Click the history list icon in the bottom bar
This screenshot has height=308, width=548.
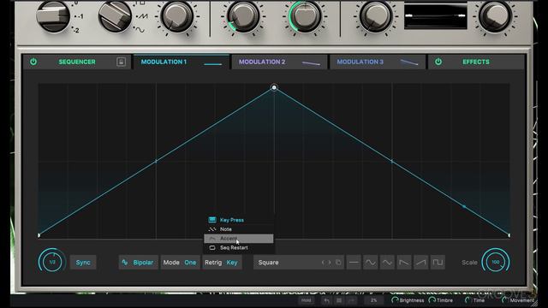[x=339, y=300]
